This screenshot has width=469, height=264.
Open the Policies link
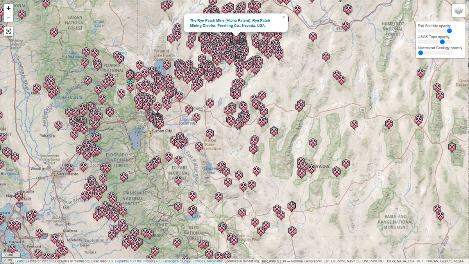(x=199, y=261)
